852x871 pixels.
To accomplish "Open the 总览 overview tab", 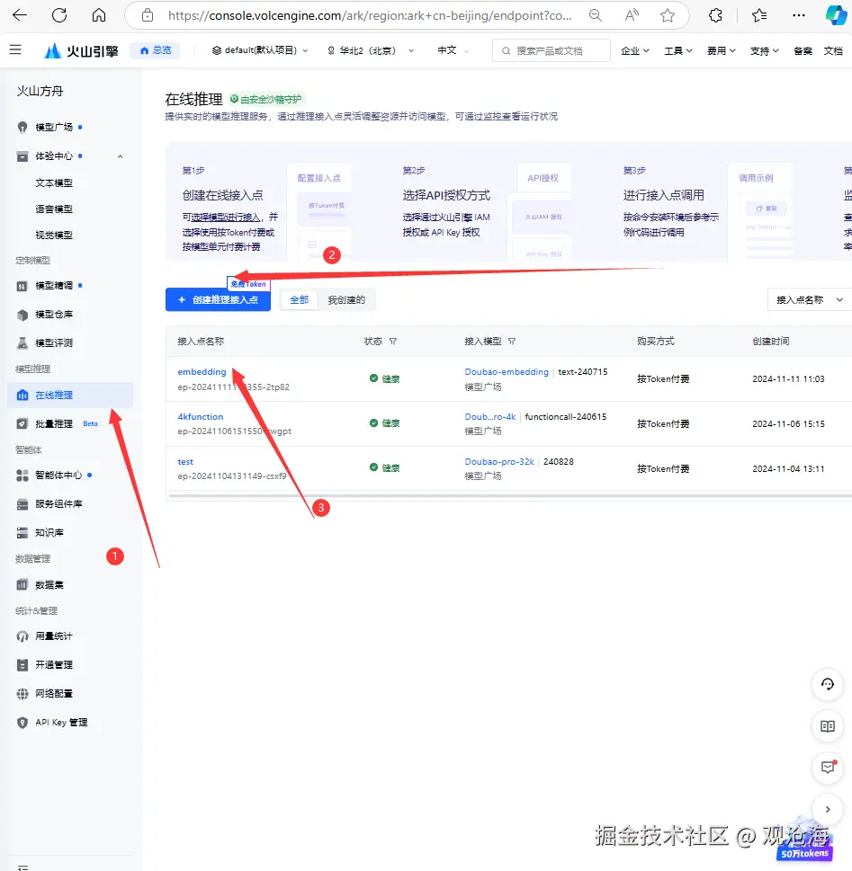I will [x=155, y=50].
